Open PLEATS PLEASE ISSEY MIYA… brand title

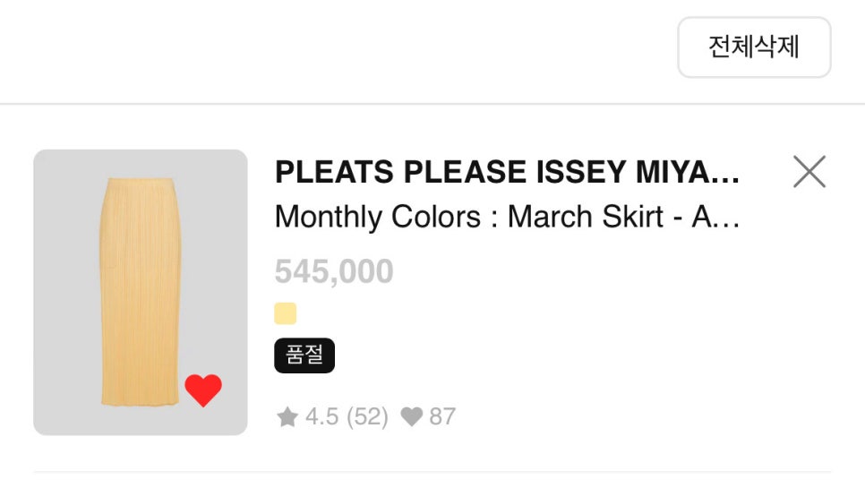(507, 172)
